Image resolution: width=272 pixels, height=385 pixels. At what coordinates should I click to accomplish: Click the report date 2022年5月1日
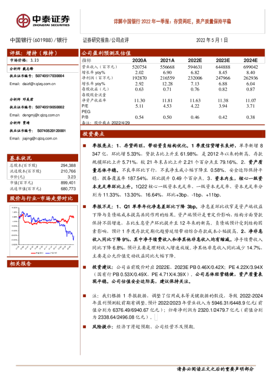coord(212,40)
